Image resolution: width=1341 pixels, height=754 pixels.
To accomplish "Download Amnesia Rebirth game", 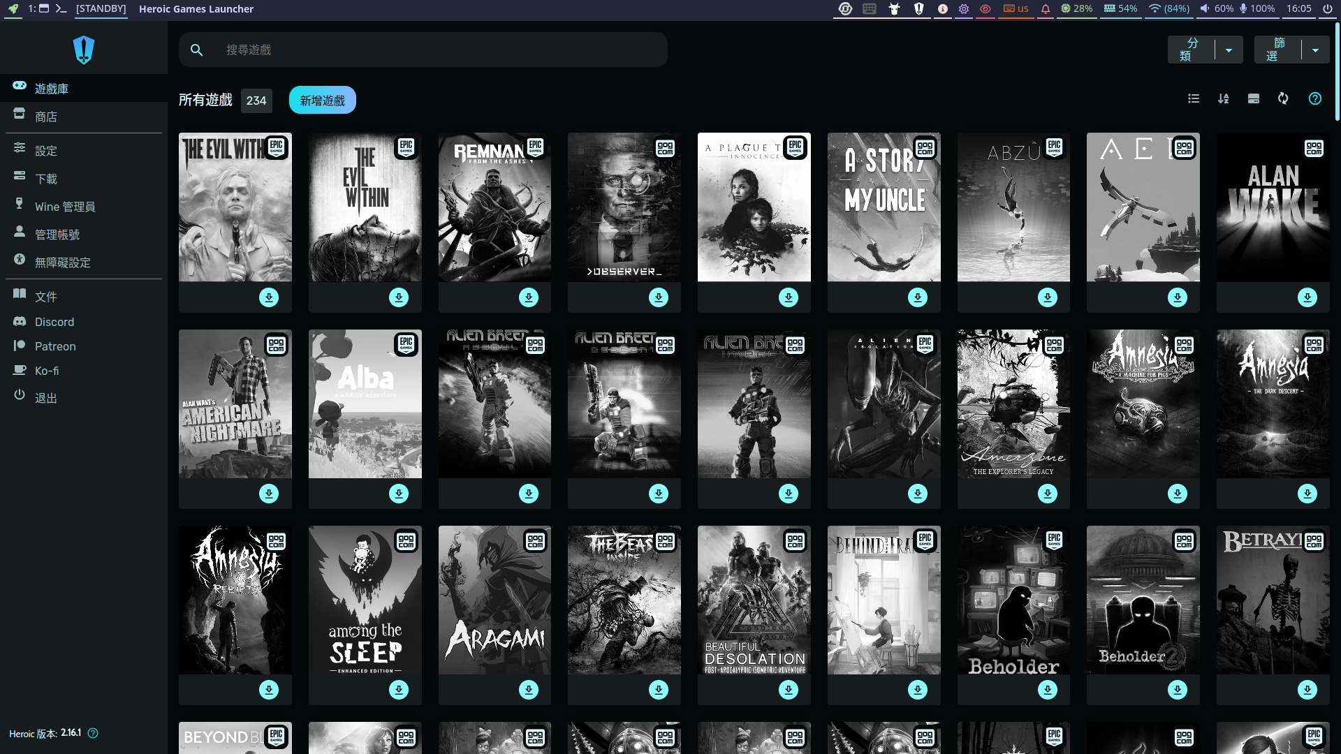I will click(269, 690).
